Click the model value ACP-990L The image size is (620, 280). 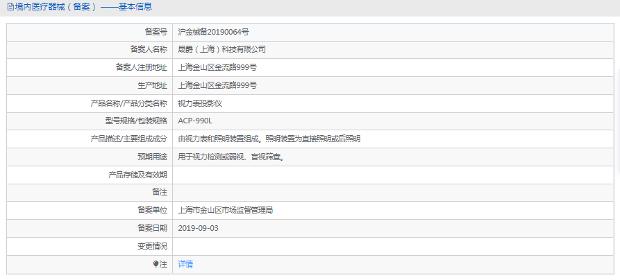[195, 121]
